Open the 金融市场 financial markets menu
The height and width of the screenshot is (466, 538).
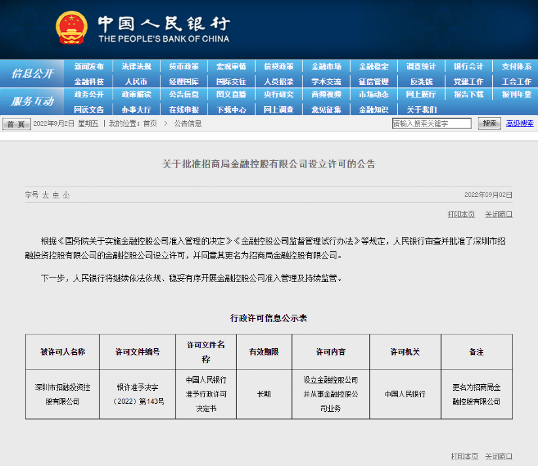click(329, 66)
